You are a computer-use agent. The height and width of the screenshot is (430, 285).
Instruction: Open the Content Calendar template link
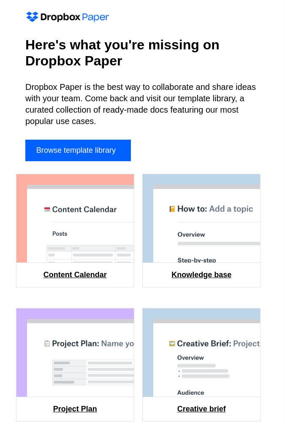tap(75, 275)
